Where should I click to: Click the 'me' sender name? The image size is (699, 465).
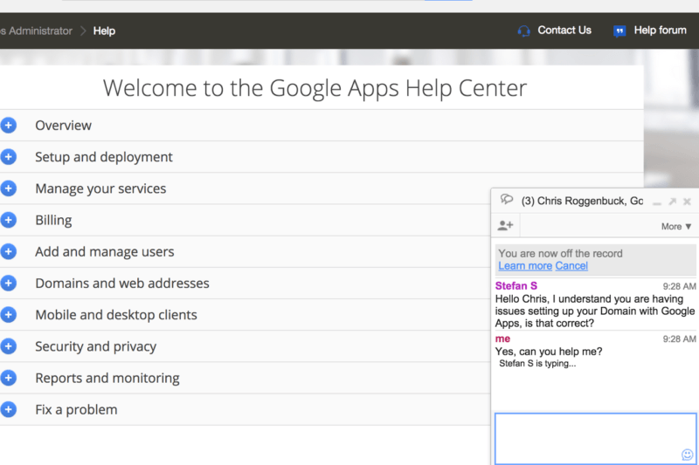503,338
